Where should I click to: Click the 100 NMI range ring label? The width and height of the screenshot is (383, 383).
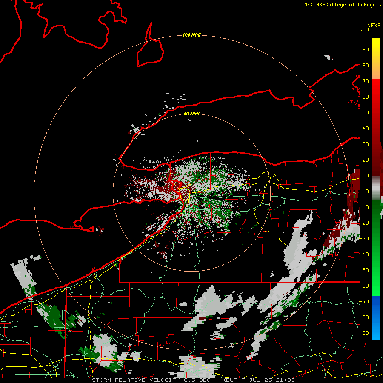(x=191, y=35)
